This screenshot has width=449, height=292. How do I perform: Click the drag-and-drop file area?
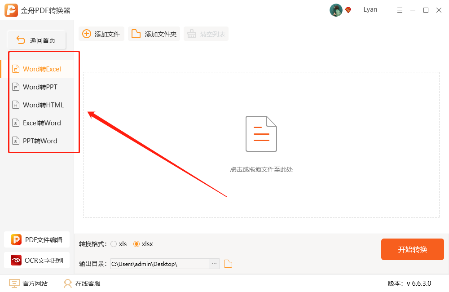(x=260, y=144)
